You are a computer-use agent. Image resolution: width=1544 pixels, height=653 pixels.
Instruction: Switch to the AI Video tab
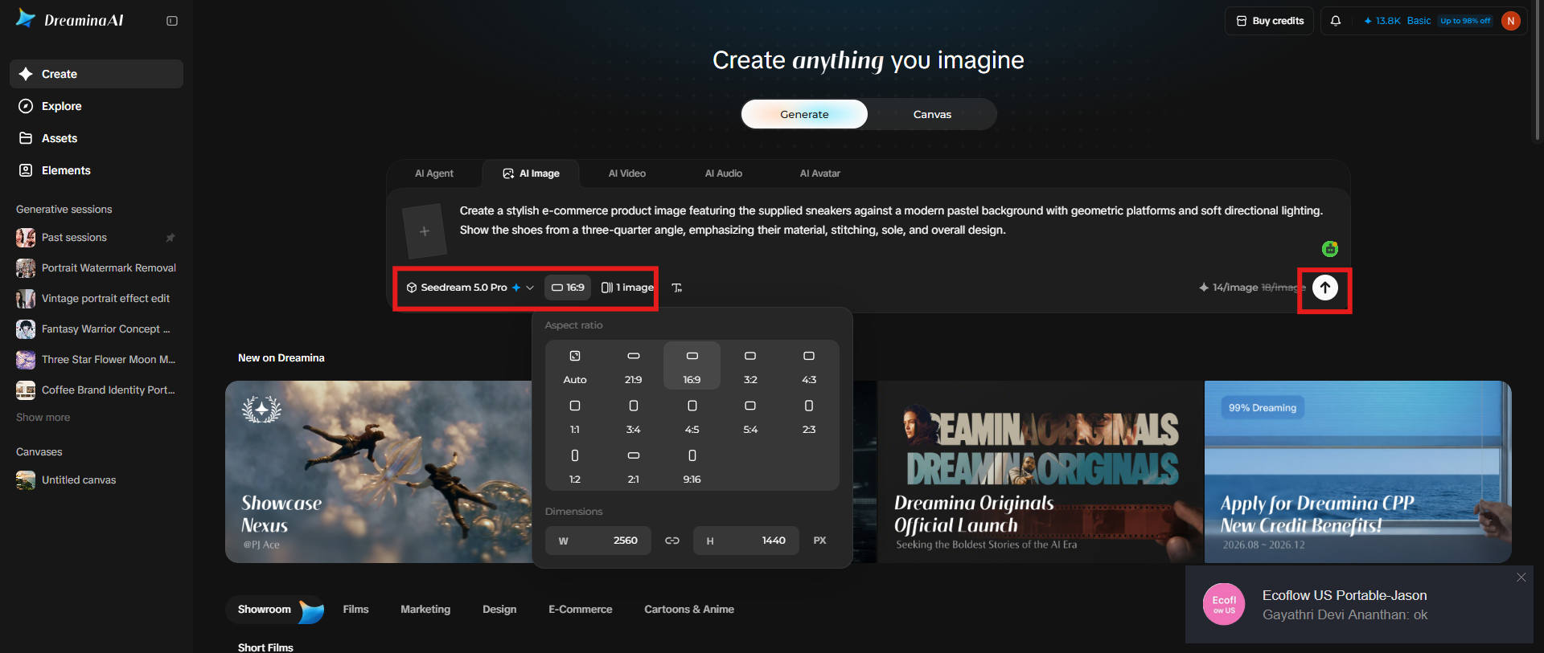coord(627,173)
